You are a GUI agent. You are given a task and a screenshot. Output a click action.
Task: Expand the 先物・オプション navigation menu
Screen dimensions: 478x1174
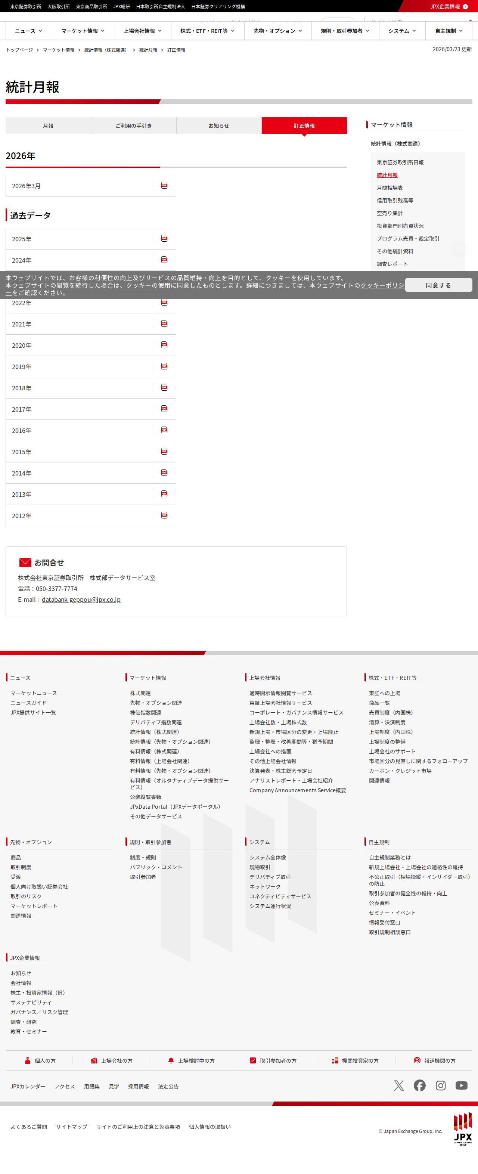click(x=277, y=31)
